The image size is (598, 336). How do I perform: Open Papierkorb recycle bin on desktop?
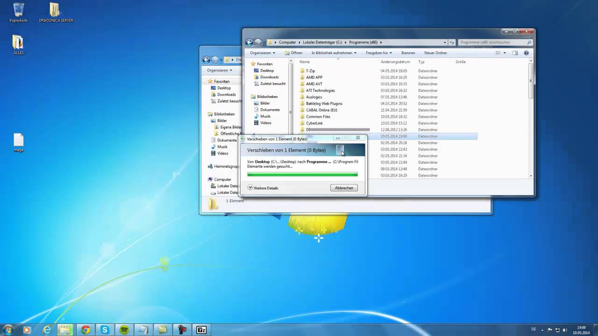point(19,13)
